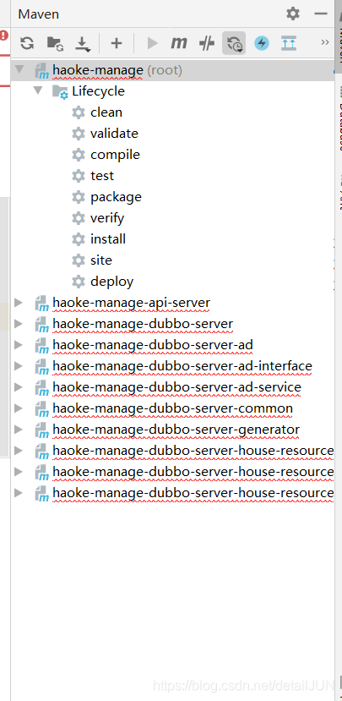
Task: Expand haoke-manage-dubbo-server-ad-service module
Action: pos(19,387)
